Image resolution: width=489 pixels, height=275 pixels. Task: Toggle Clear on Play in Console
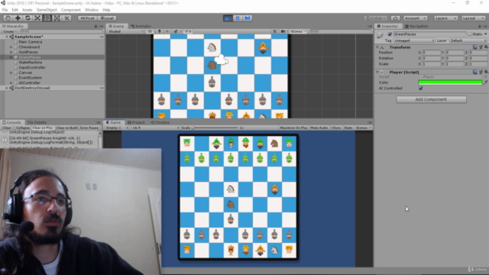[x=43, y=128]
